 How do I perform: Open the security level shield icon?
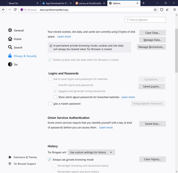[162, 10]
